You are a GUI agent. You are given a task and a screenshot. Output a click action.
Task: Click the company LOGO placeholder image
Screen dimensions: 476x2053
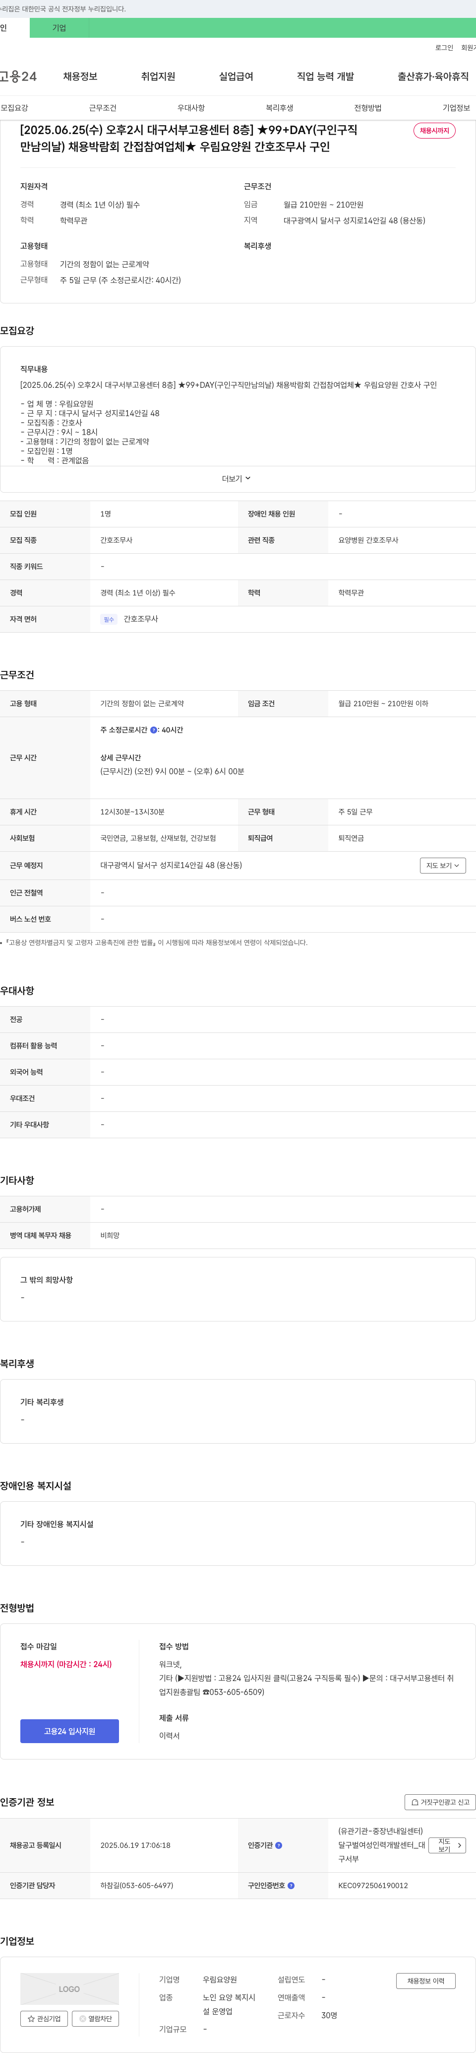69,1988
